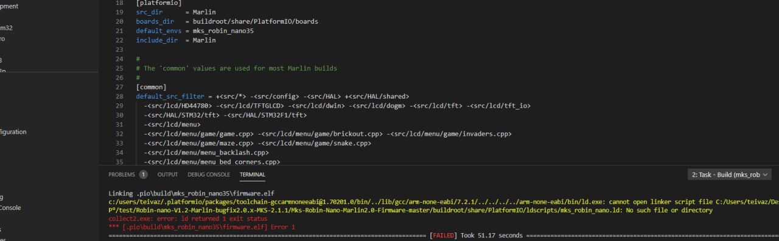Select the TERMINAL panel tab
The image size is (779, 241).
(253, 174)
